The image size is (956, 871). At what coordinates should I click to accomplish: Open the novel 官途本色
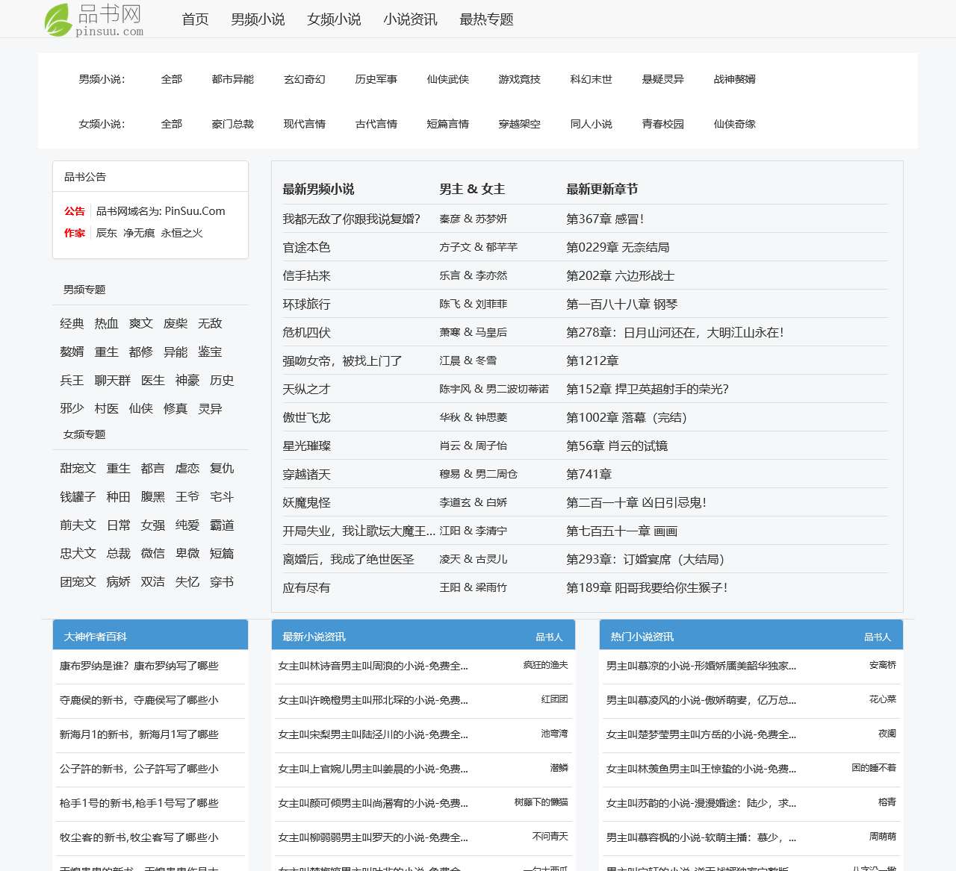[x=305, y=247]
